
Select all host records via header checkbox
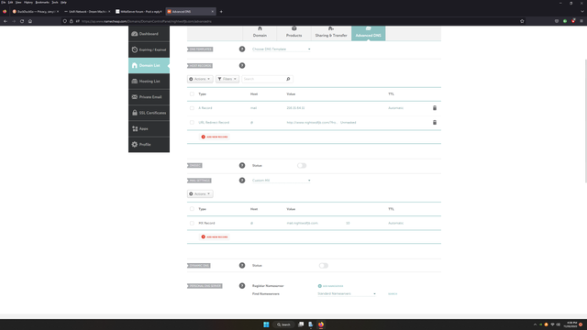pyautogui.click(x=192, y=93)
